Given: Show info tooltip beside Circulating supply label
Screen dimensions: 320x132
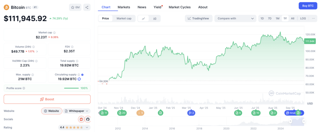Looking at the screenshot, I should (78, 75).
